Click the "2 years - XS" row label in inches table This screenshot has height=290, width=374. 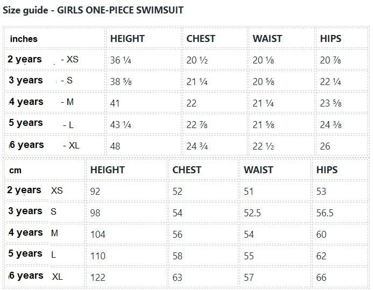pos(43,60)
